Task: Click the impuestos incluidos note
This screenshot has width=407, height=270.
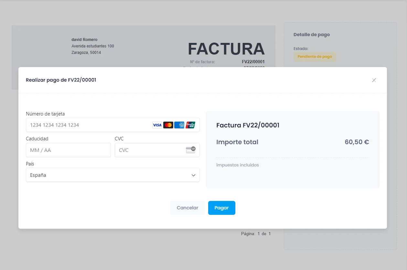Action: (237, 165)
